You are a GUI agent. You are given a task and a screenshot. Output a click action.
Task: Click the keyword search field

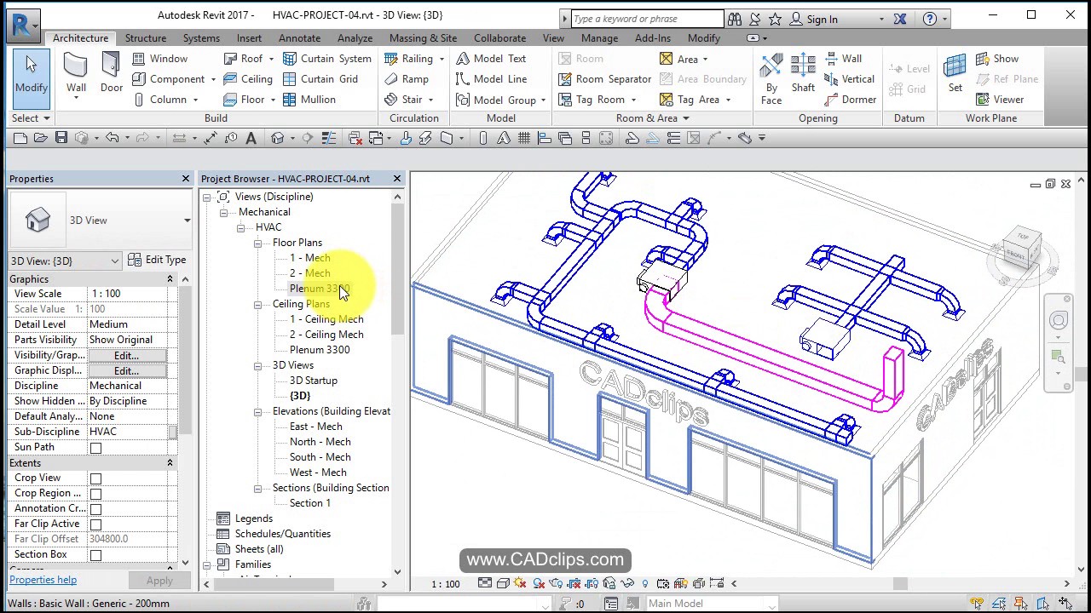pos(647,19)
